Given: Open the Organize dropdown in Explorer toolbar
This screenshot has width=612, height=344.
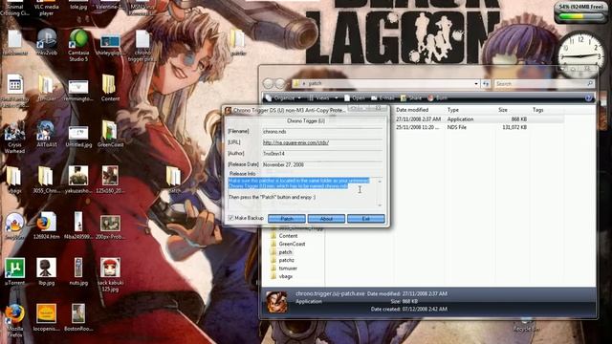Looking at the screenshot, I should click(x=283, y=97).
